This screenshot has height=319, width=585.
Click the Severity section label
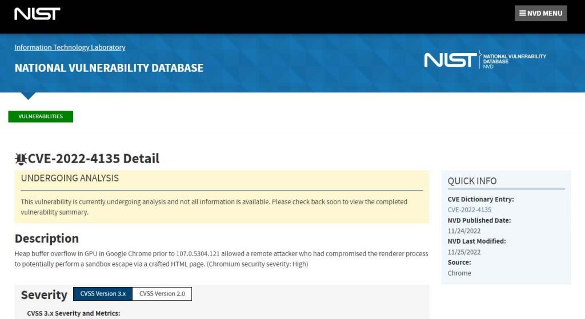click(44, 295)
